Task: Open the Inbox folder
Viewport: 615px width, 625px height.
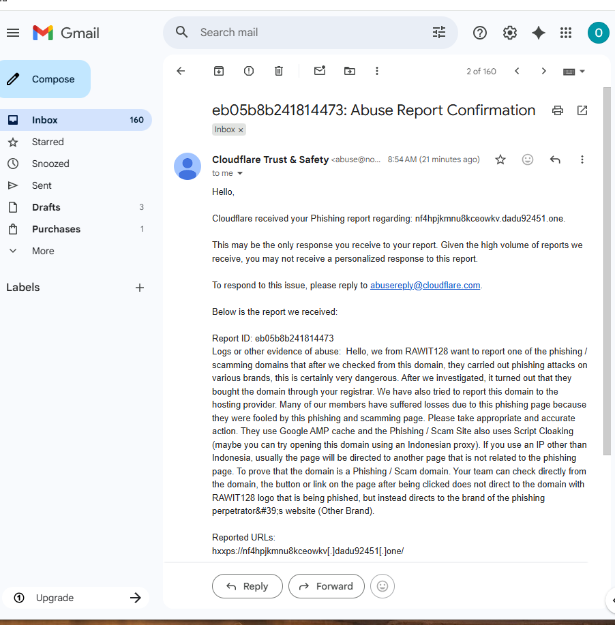Action: [x=76, y=120]
